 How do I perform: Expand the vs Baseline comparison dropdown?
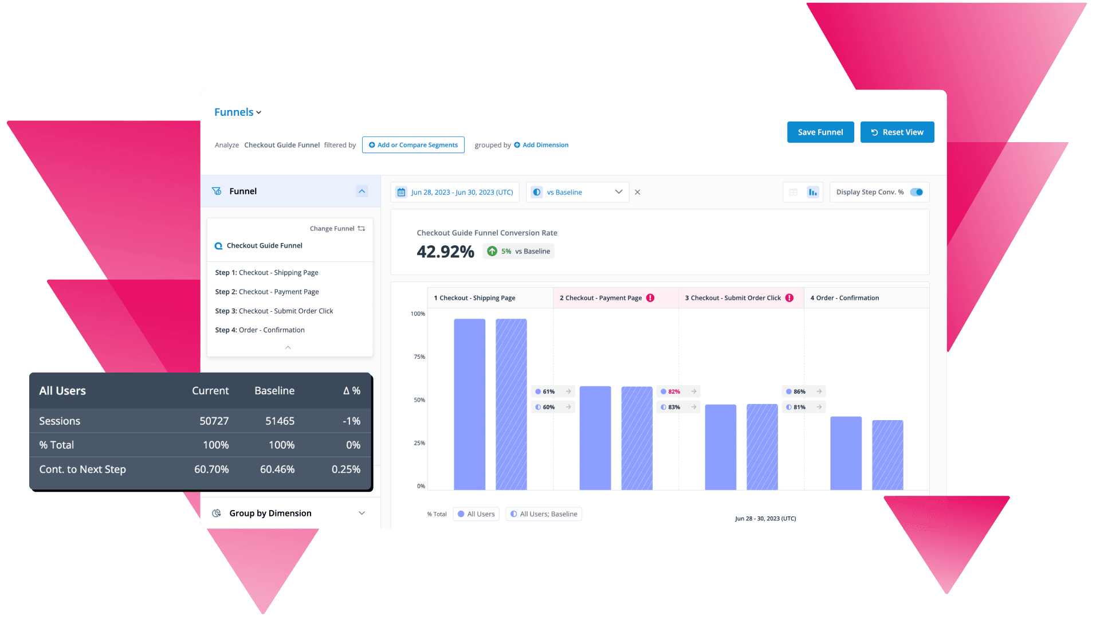pyautogui.click(x=619, y=192)
